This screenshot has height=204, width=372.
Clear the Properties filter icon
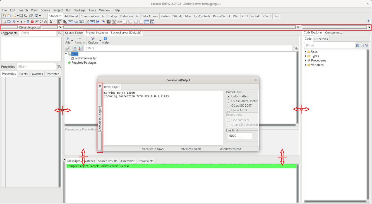(59, 67)
